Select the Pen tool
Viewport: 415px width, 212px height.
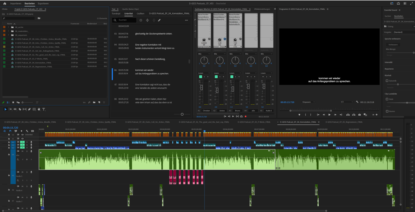point(29,109)
